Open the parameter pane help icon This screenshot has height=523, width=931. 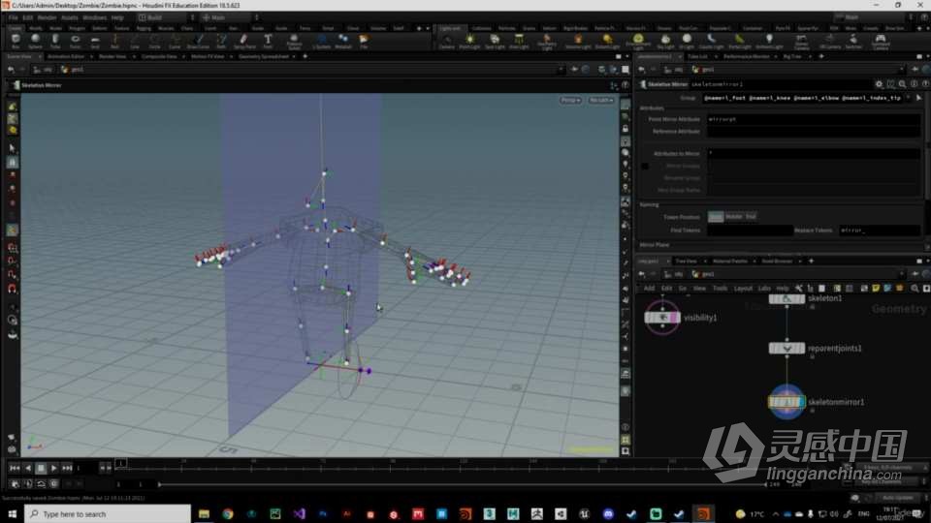click(x=925, y=84)
